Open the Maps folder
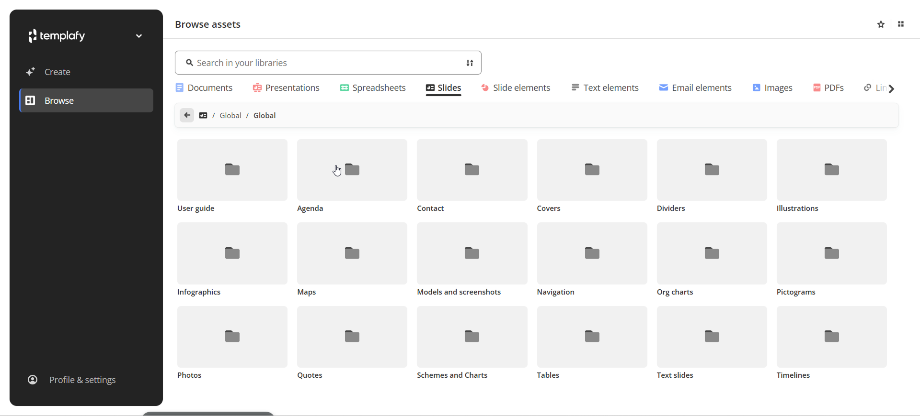This screenshot has height=416, width=920. [x=352, y=260]
